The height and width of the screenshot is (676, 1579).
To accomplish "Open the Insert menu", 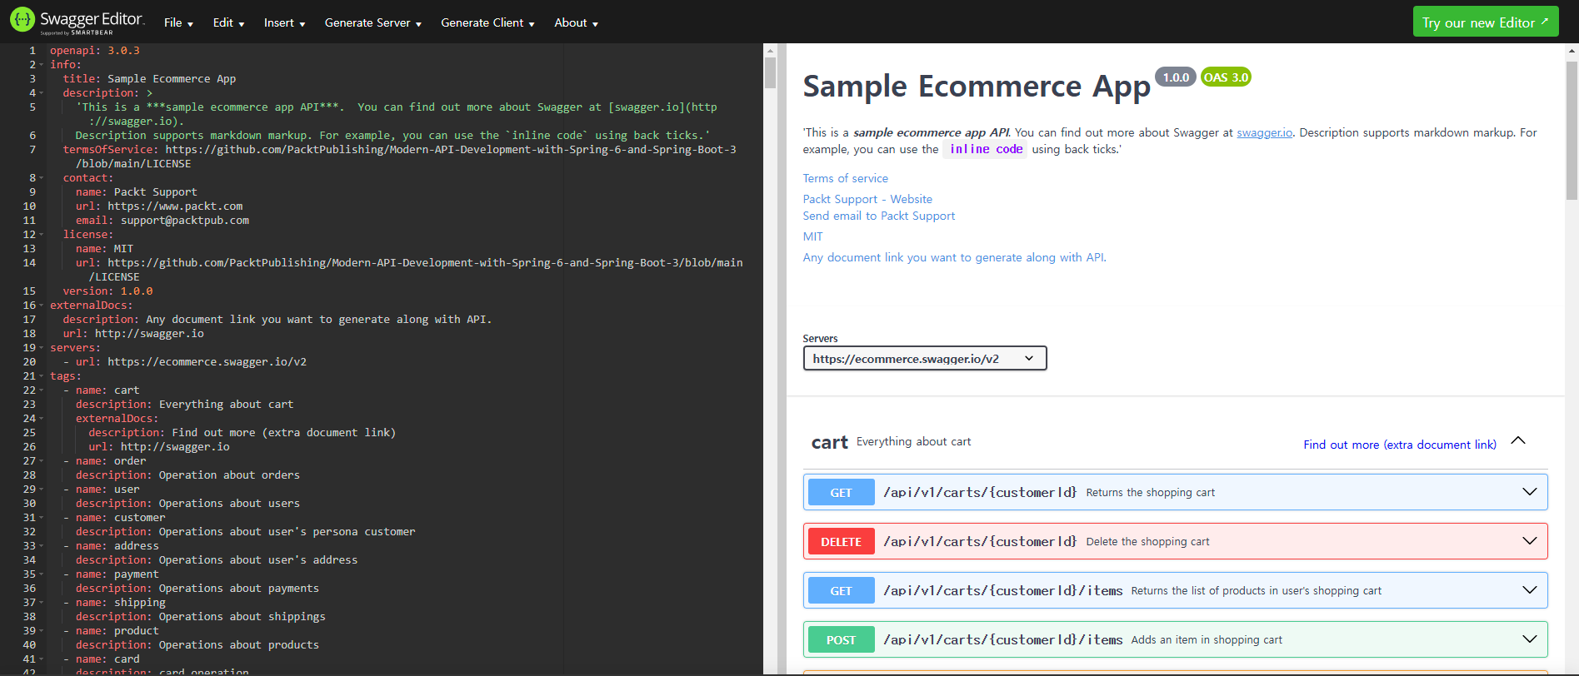I will coord(284,22).
